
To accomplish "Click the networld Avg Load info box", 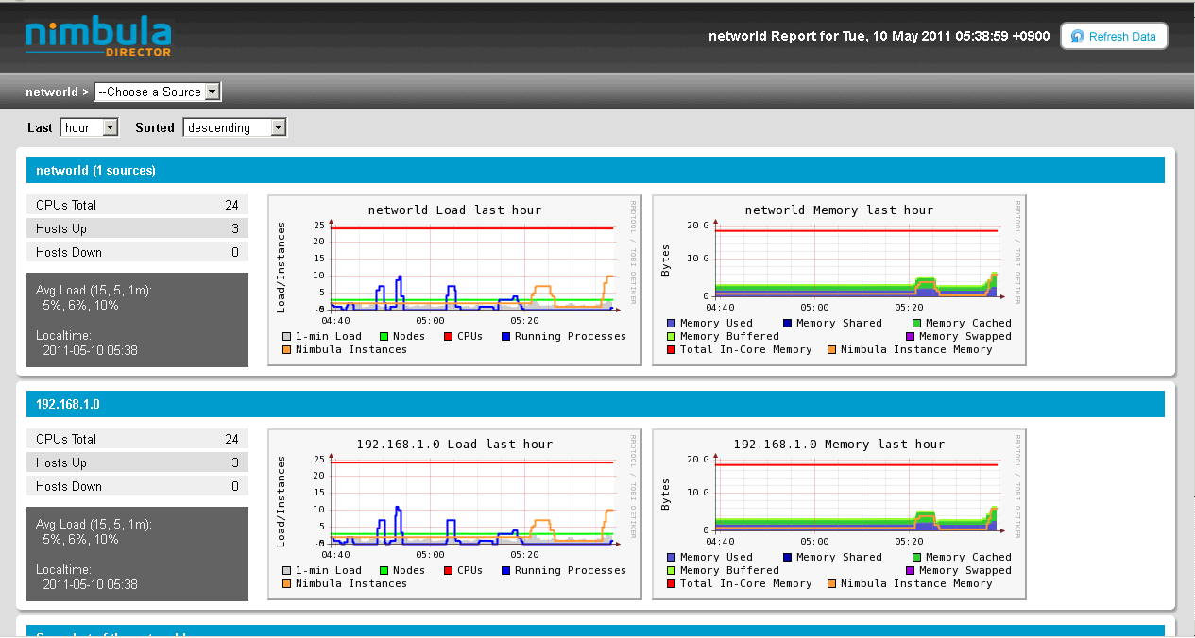I will [137, 320].
